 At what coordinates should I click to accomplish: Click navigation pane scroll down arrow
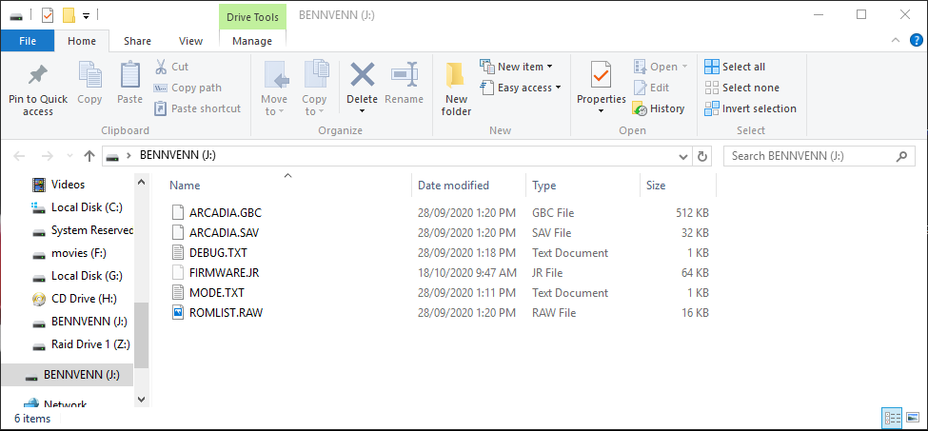point(142,400)
